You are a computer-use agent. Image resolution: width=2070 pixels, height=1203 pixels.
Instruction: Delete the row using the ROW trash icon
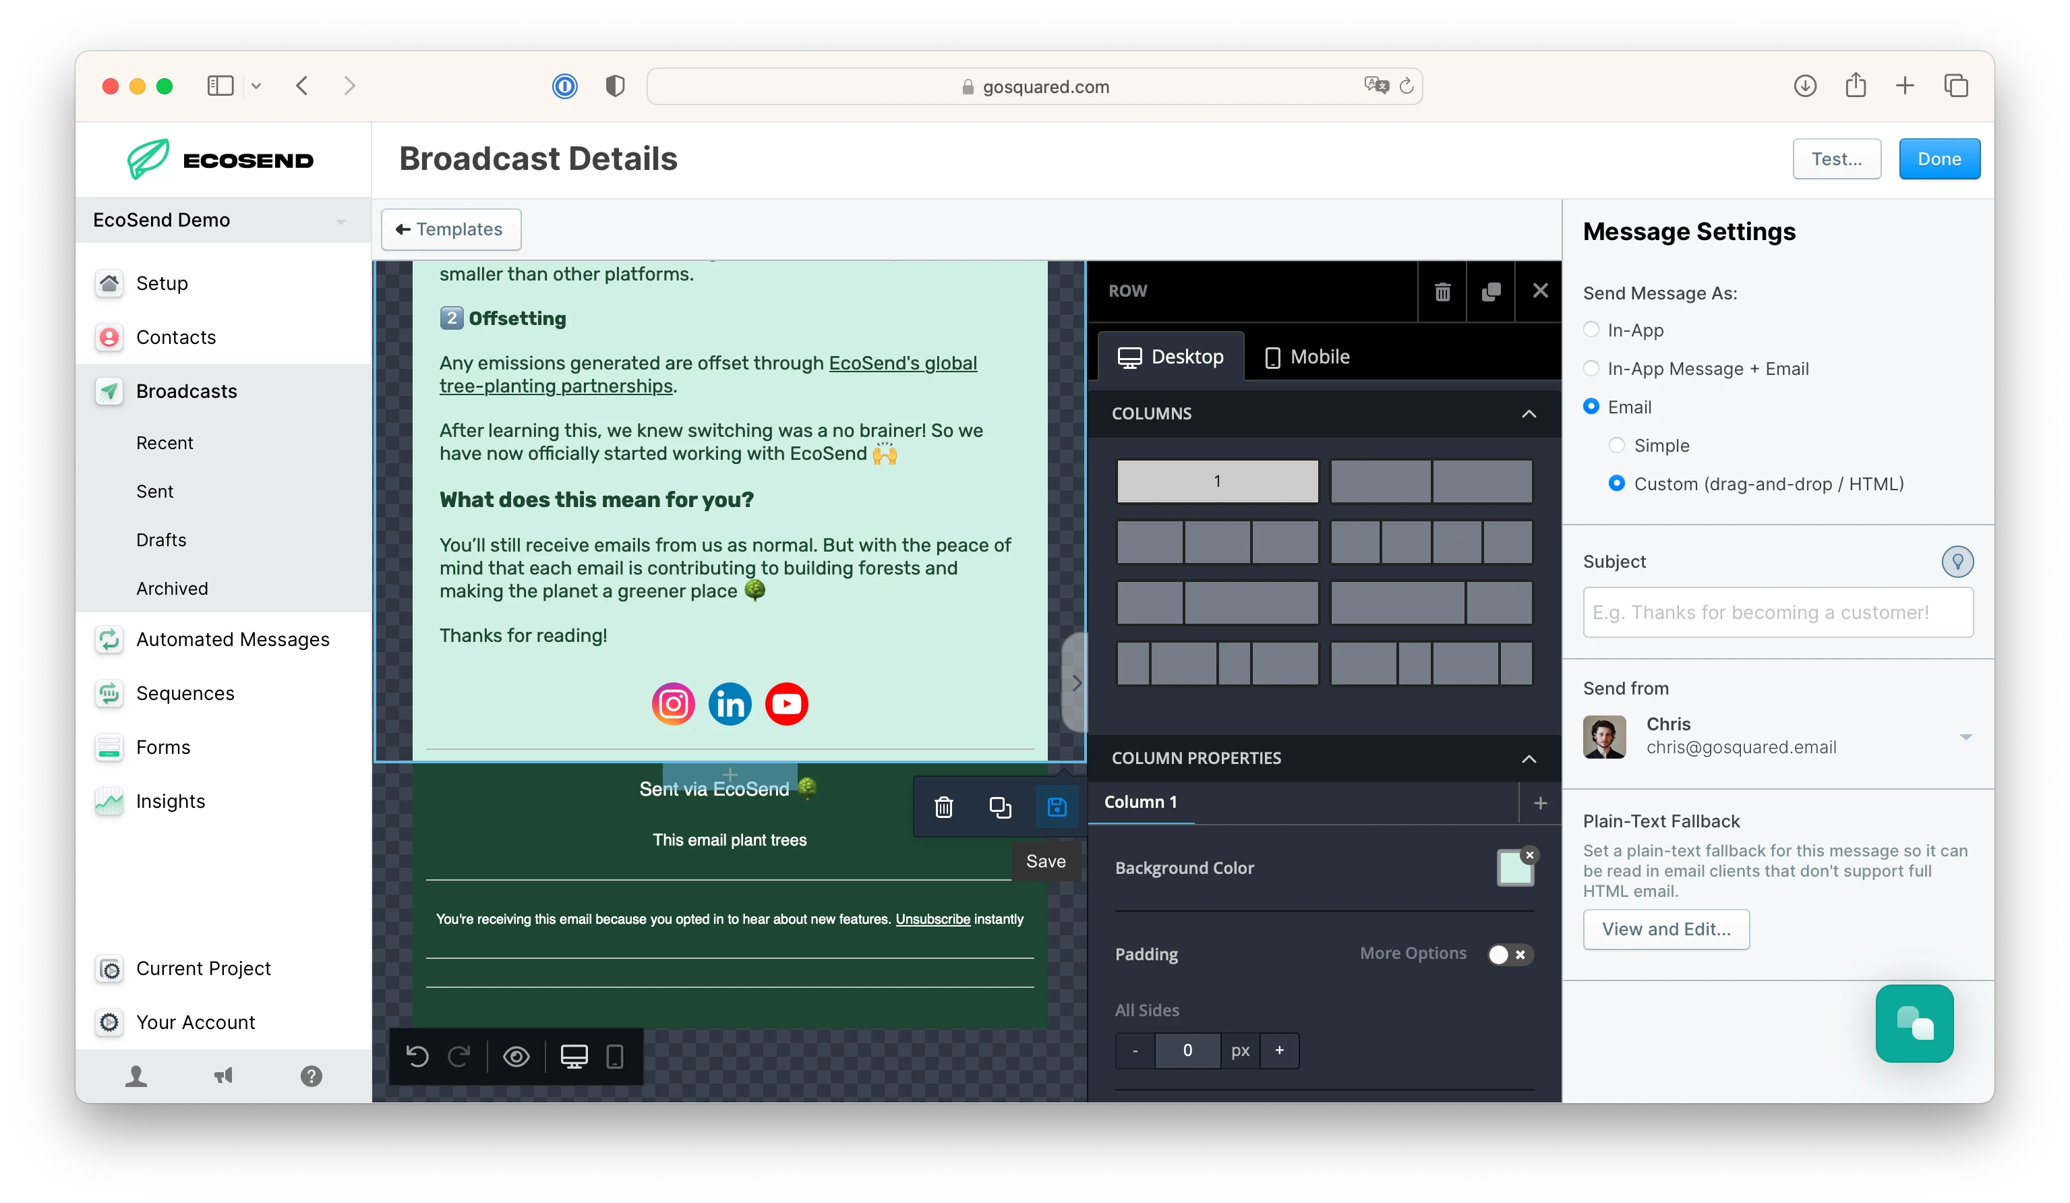point(1442,291)
